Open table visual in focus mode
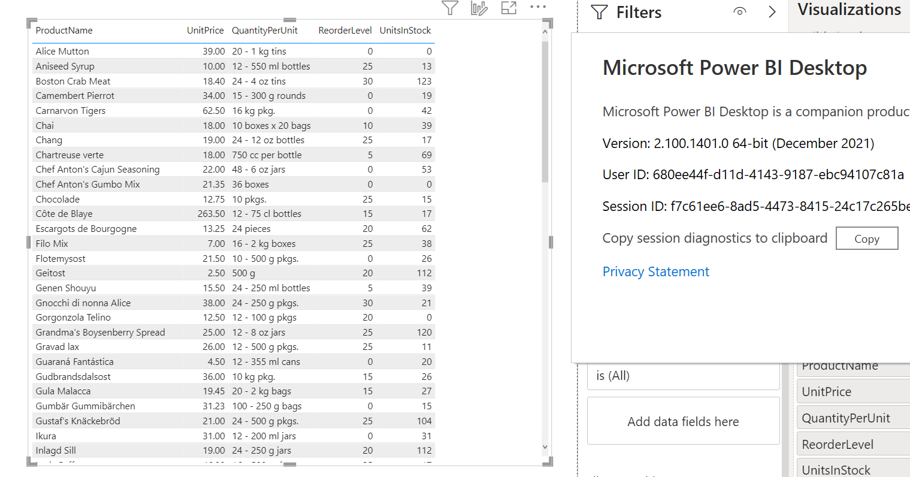The image size is (910, 477). coord(509,8)
